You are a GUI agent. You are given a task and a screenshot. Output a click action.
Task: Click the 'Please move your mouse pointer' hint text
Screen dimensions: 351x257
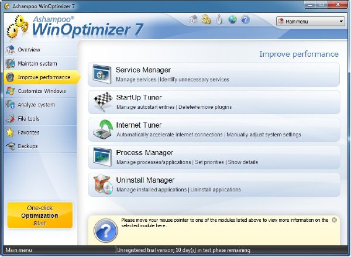225,222
